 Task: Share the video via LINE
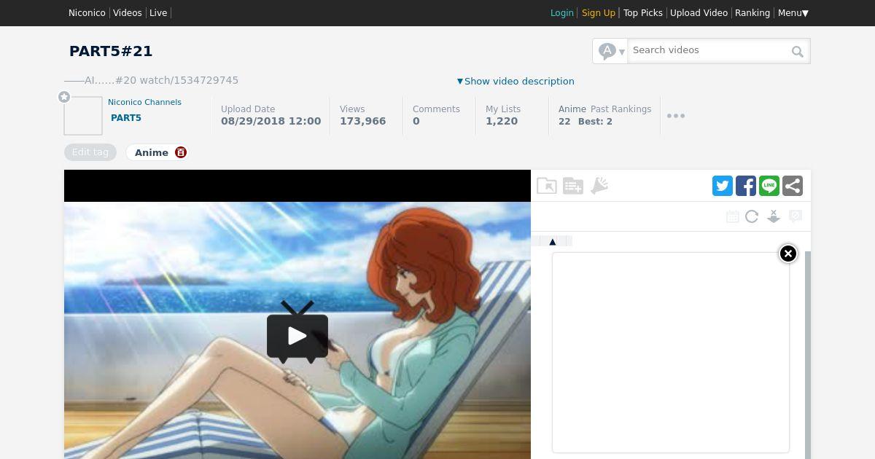pyautogui.click(x=769, y=186)
